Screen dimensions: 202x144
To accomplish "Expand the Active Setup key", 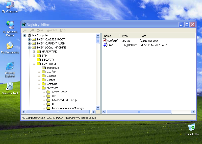I will (x=44, y=92).
